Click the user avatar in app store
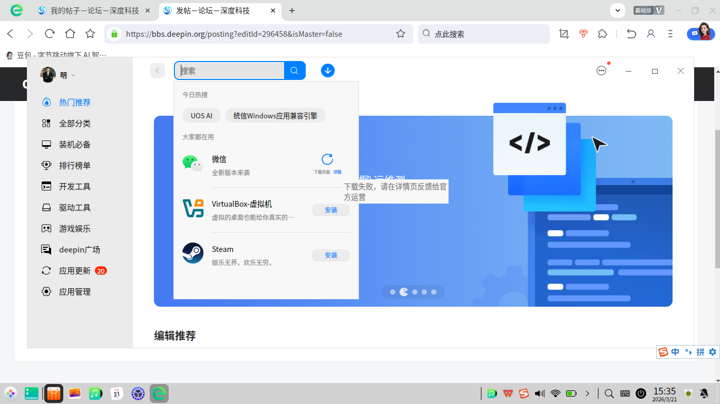 pyautogui.click(x=48, y=75)
